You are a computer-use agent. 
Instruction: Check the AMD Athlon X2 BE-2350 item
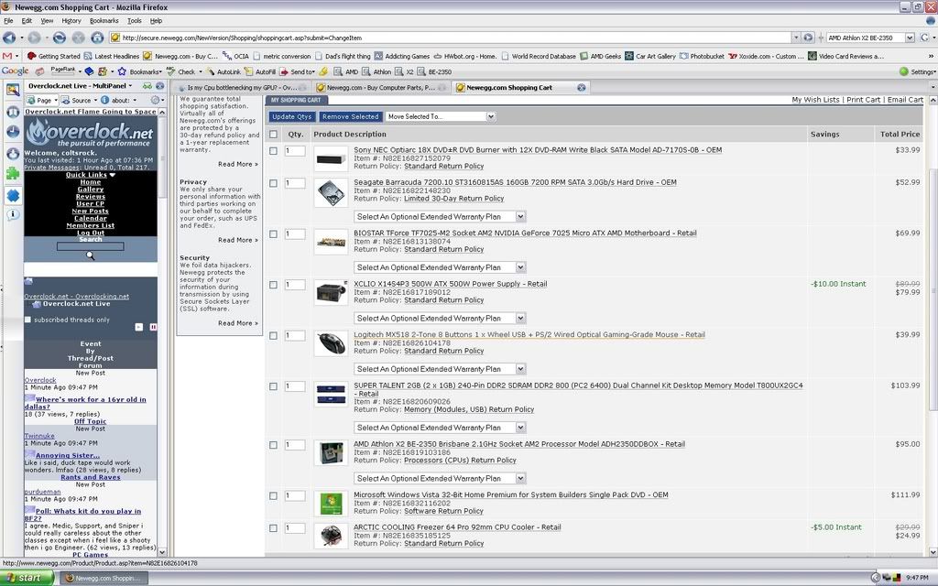click(x=273, y=446)
